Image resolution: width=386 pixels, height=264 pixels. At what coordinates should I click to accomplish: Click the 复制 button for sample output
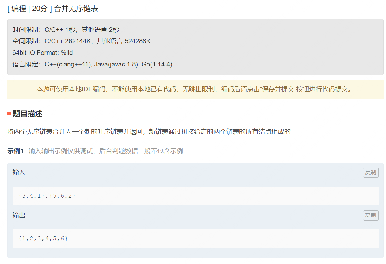click(370, 215)
